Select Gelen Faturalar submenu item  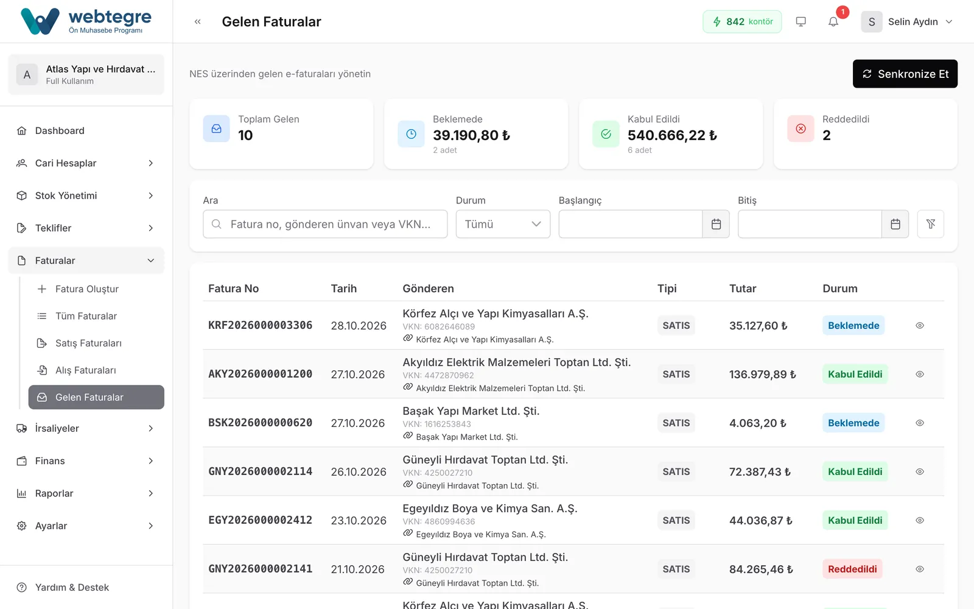(x=96, y=397)
